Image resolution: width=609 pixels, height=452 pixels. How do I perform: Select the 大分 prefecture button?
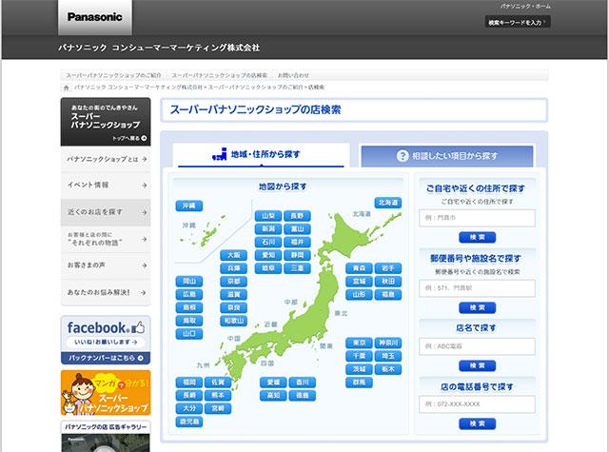(x=189, y=408)
